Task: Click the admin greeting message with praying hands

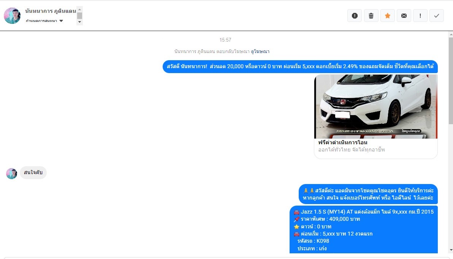Action: click(x=368, y=194)
